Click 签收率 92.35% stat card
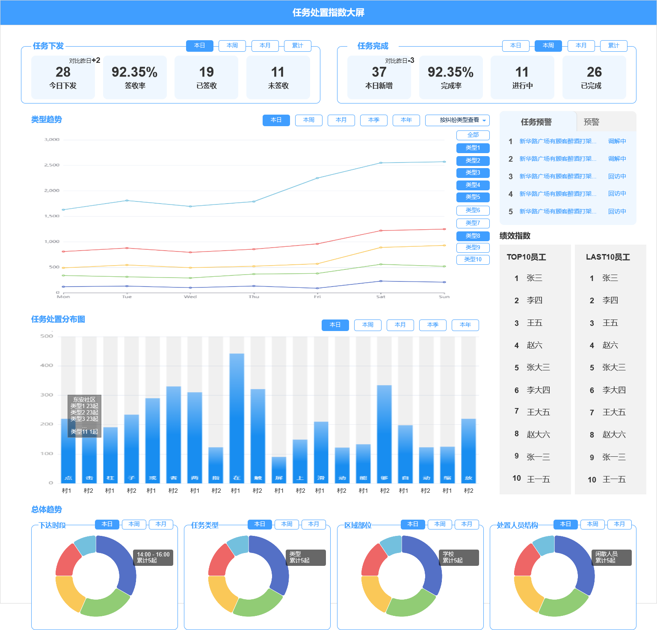657x630 pixels. click(x=135, y=77)
